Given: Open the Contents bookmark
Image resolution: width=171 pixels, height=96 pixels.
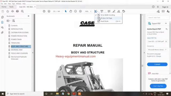Looking at the screenshot, I should tap(14, 26).
